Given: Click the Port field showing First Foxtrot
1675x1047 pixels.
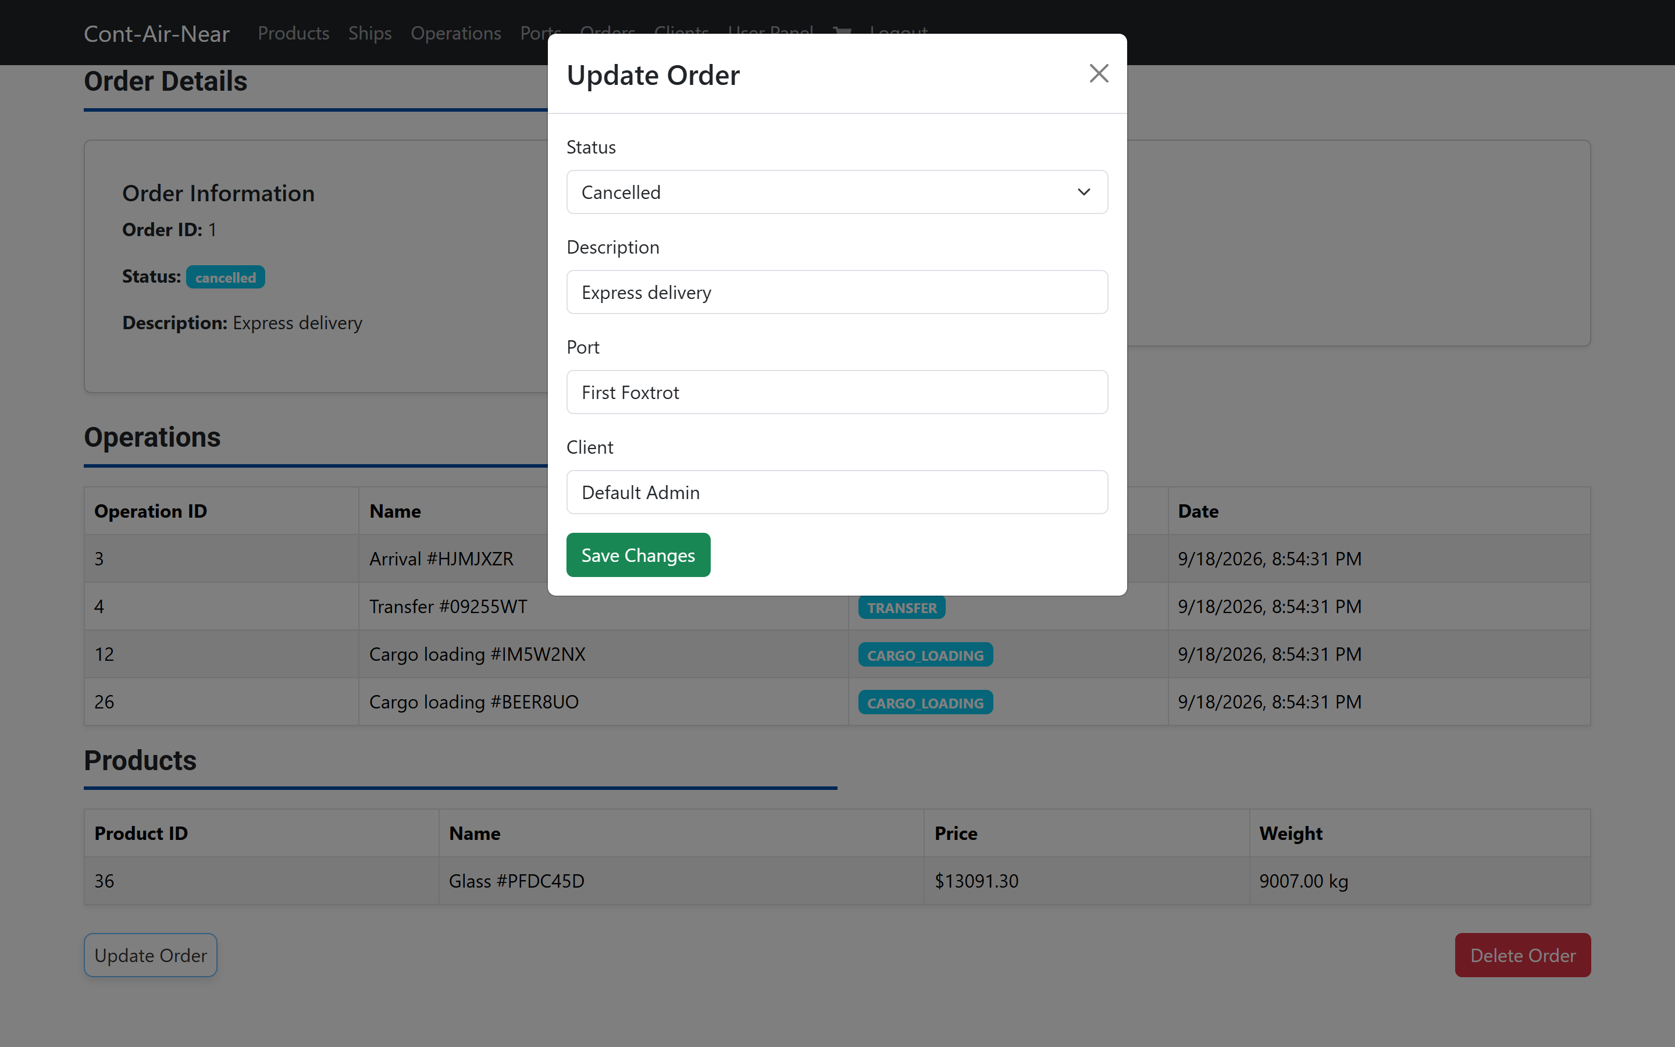Looking at the screenshot, I should 837,392.
